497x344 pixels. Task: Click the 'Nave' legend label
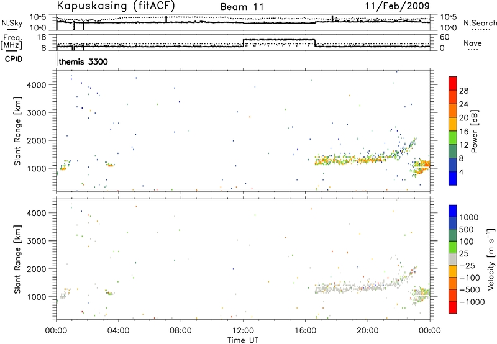click(x=473, y=43)
